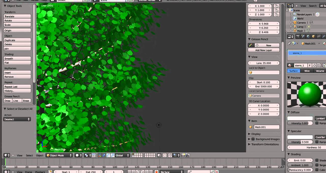Open the No Sync dropdown
The width and height of the screenshot is (326, 173).
[172, 172]
